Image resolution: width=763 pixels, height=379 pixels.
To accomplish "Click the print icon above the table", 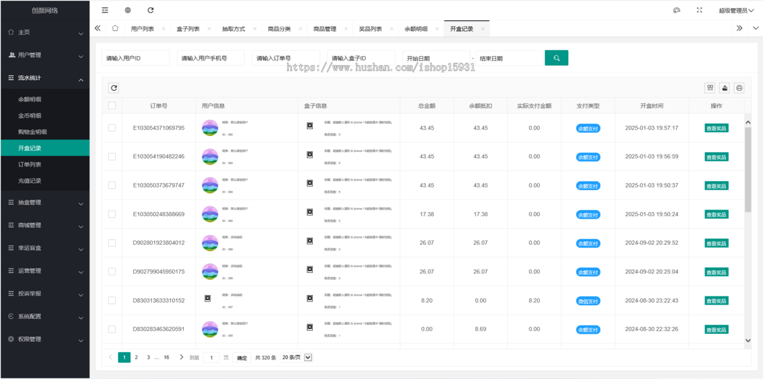I will click(739, 88).
